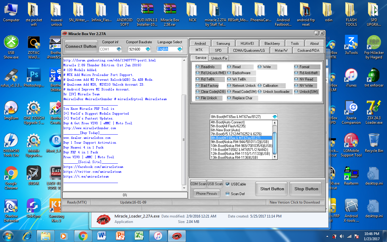Click the Phone Pinouts button
Screen dimensions: 387x242
pyautogui.click(x=207, y=194)
